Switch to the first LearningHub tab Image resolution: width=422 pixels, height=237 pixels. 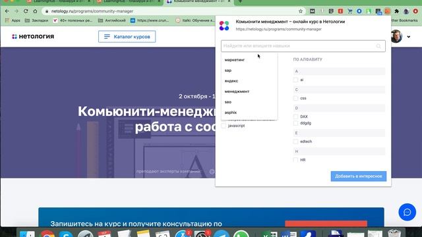tap(58, 1)
